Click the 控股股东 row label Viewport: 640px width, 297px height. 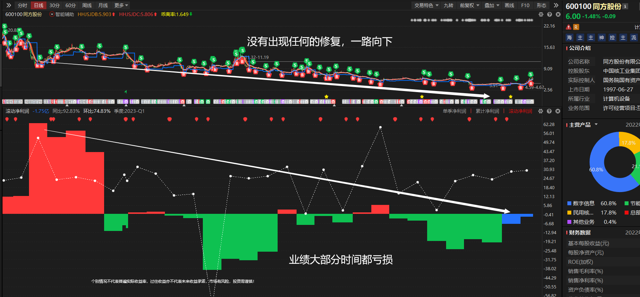tap(579, 71)
